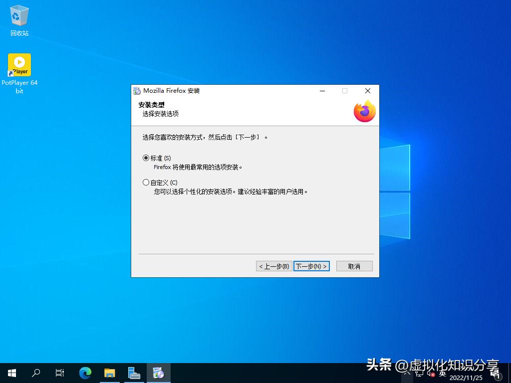Image resolution: width=511 pixels, height=383 pixels.
Task: Choose the 自定义 installation option
Action: 146,182
